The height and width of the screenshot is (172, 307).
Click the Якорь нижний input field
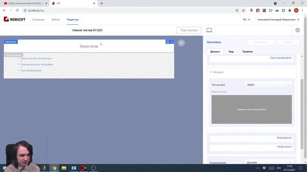(x=251, y=148)
